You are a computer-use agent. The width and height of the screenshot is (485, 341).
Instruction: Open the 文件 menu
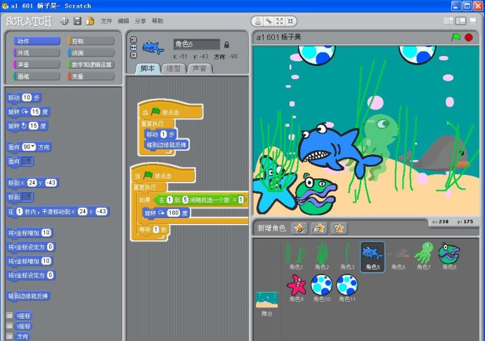[106, 21]
